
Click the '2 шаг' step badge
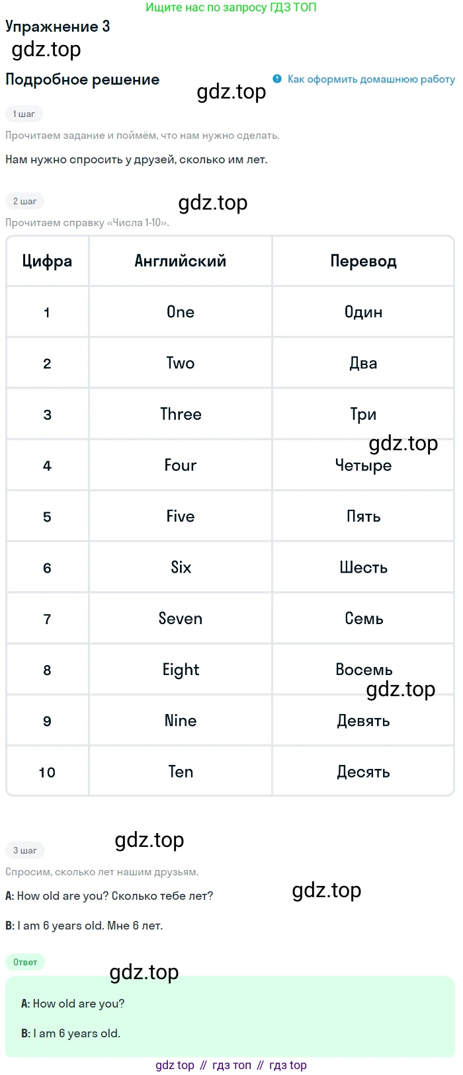tap(25, 201)
